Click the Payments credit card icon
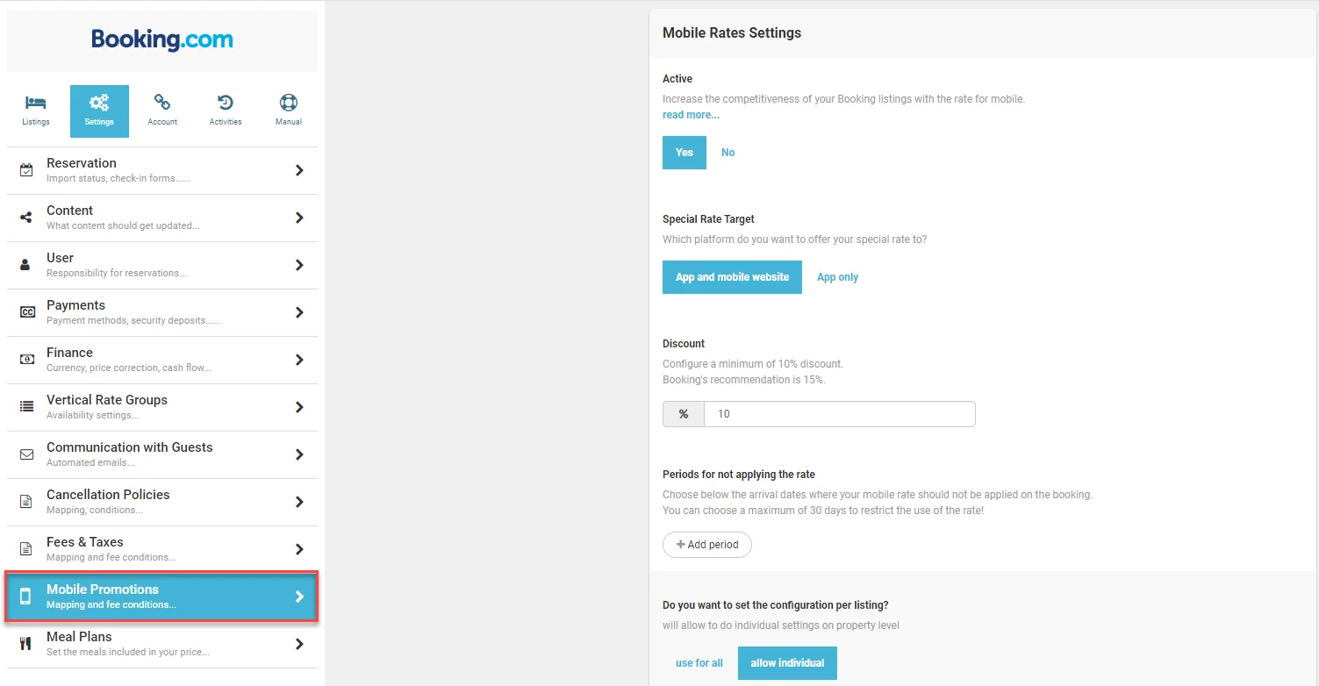Viewport: 1319px width, 686px height. [26, 312]
